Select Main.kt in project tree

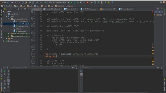pyautogui.click(x=17, y=29)
